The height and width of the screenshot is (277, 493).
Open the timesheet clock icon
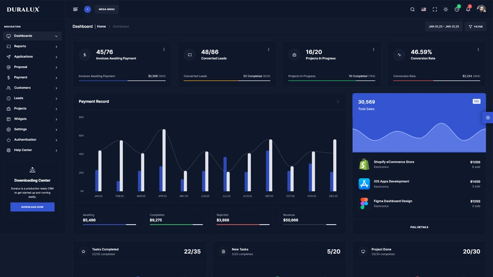click(457, 9)
